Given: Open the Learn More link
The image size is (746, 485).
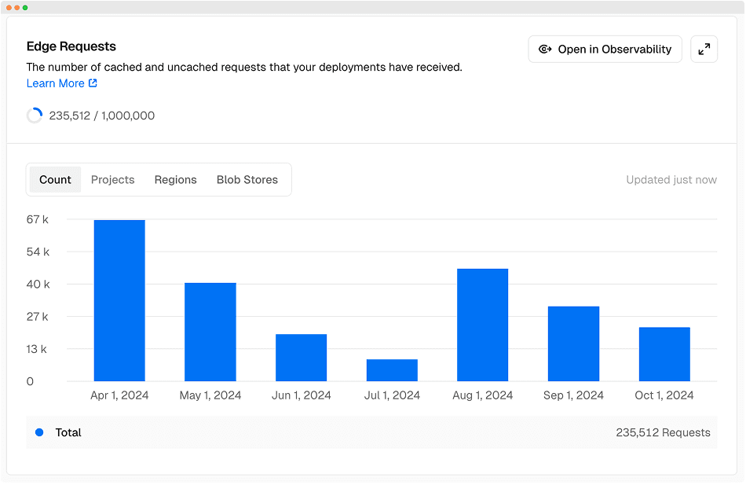Looking at the screenshot, I should click(55, 83).
